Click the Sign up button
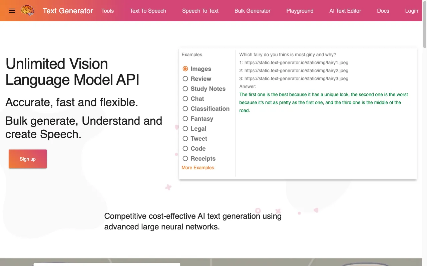Viewport: 427px width, 266px height. (x=28, y=159)
